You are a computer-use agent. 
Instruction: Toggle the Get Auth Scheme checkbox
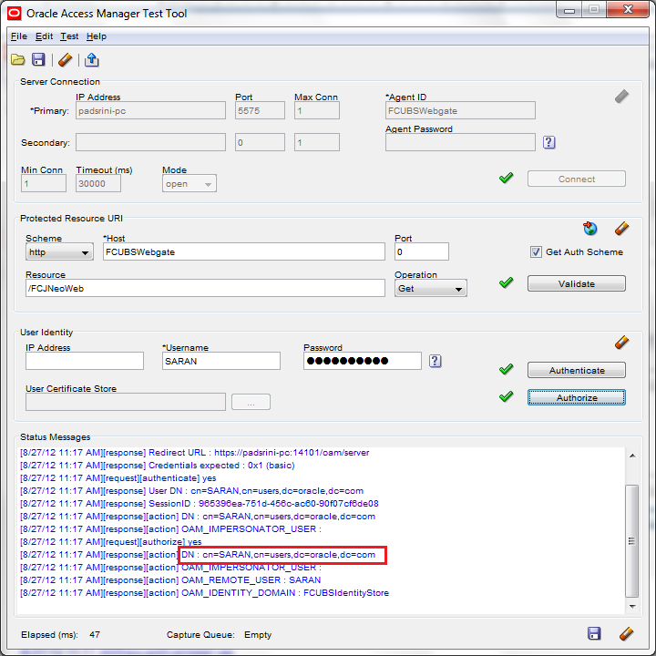pos(536,251)
